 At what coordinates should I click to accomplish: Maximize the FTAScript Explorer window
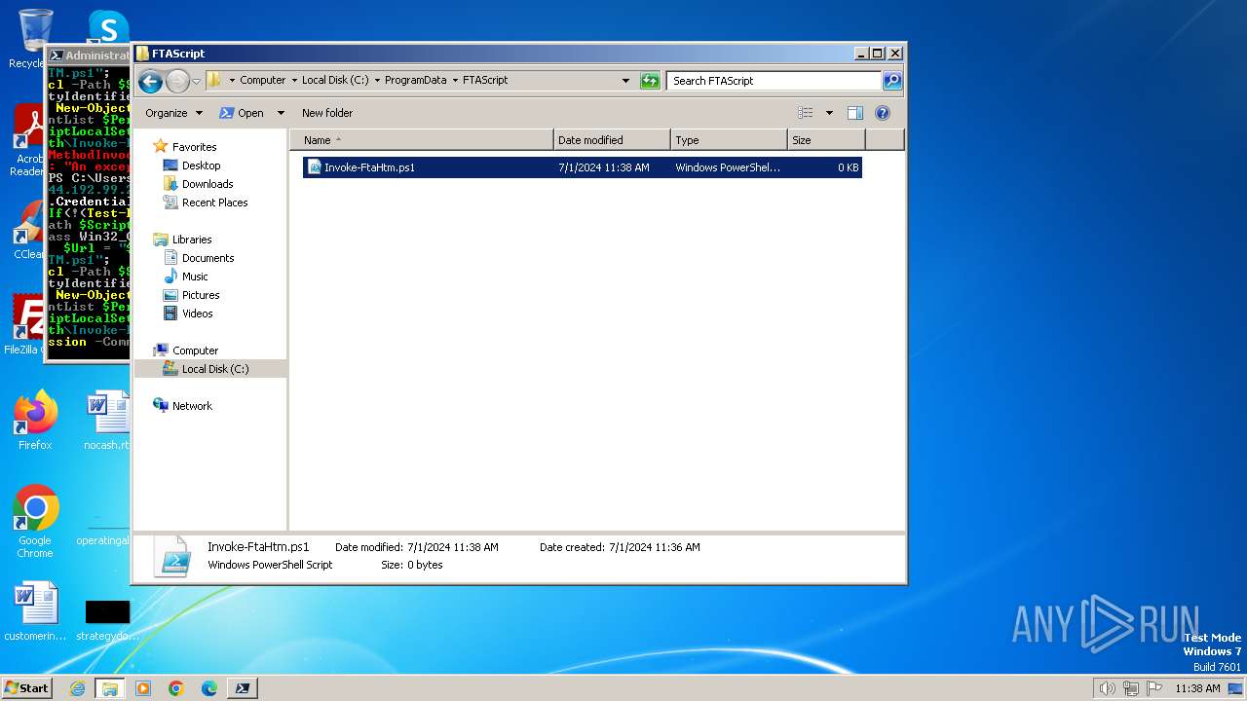coord(877,54)
